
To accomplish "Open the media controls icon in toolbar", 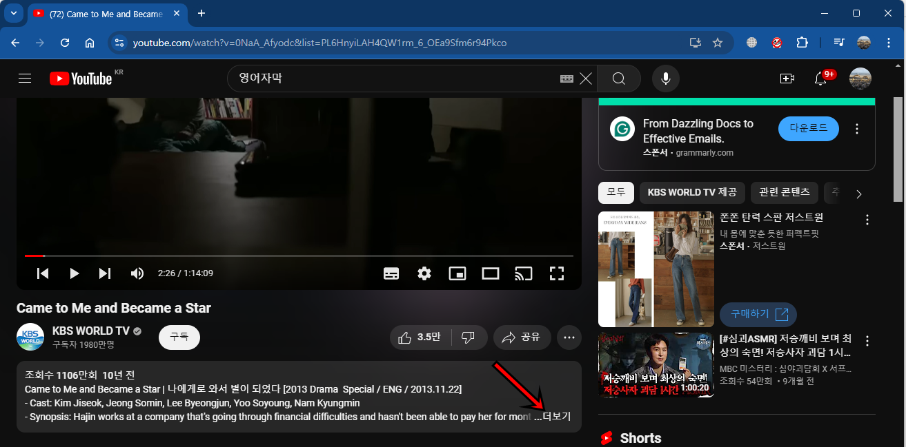I will tap(839, 43).
